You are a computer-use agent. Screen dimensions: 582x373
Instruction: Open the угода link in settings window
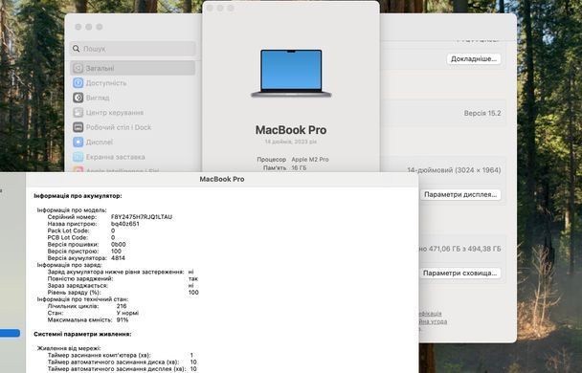click(437, 321)
